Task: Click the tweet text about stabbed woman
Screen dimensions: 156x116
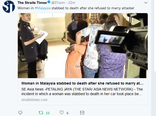Action: [76, 8]
